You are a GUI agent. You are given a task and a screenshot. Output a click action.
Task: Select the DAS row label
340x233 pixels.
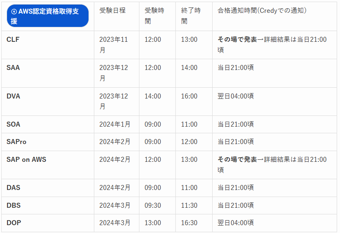(13, 187)
